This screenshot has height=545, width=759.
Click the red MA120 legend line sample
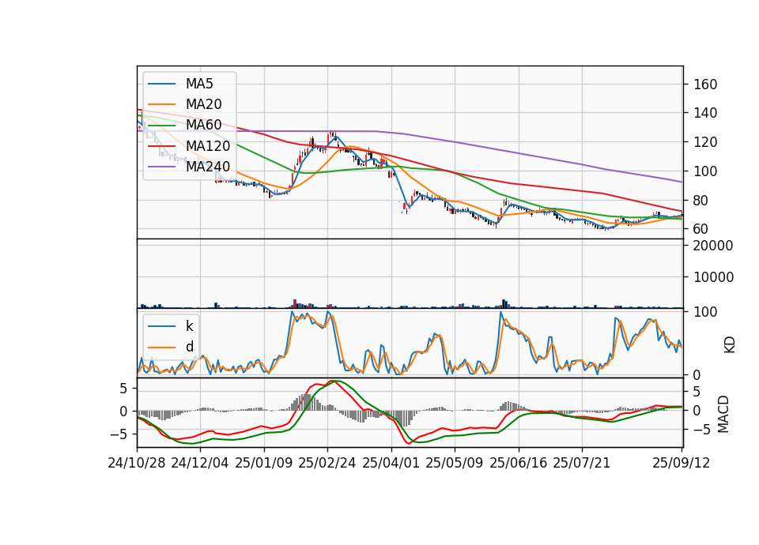(x=161, y=145)
